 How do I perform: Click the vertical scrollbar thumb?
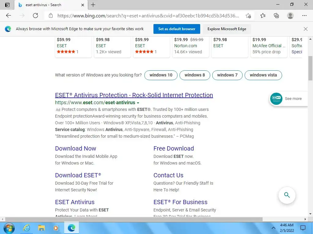pos(310,68)
